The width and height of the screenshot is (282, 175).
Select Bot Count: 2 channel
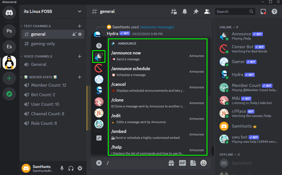coord(53,95)
